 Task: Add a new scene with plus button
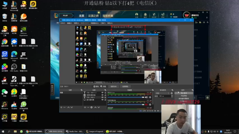coord(61,107)
